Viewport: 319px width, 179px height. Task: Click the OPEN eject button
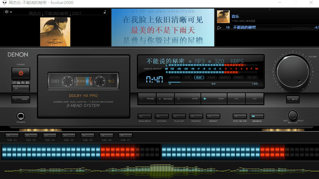coord(21,99)
